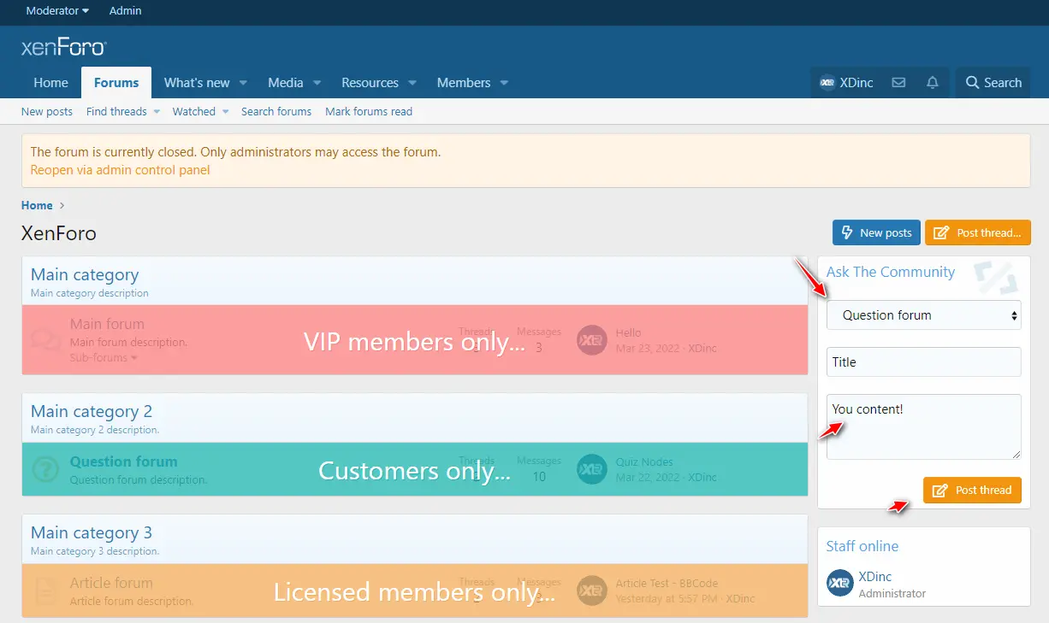This screenshot has height=623, width=1049.
Task: Open Main category 3 heading
Action: pyautogui.click(x=92, y=533)
